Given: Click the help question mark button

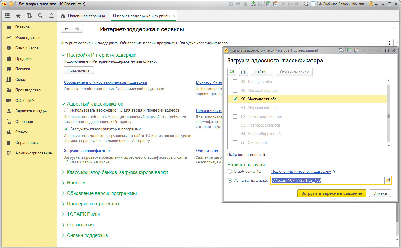Looking at the screenshot, I should tap(389, 43).
